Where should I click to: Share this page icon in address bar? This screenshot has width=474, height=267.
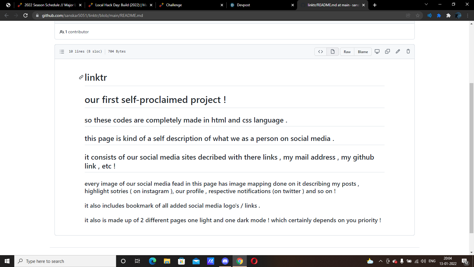[x=408, y=15]
